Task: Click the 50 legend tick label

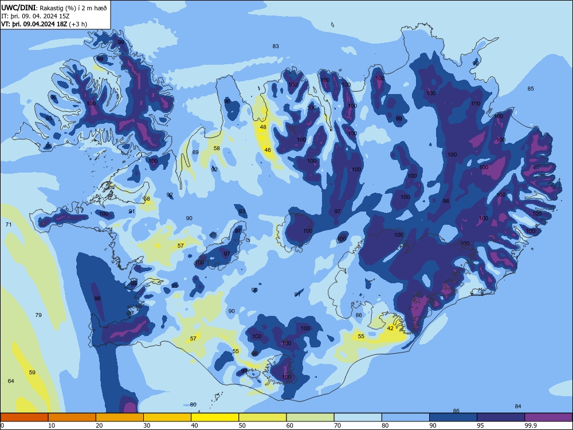Action: [242, 425]
